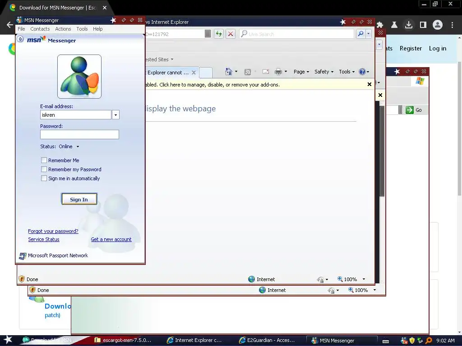Click the 9:02 AM taskbar clock
Viewport: 462px width, 346px height.
pyautogui.click(x=445, y=341)
